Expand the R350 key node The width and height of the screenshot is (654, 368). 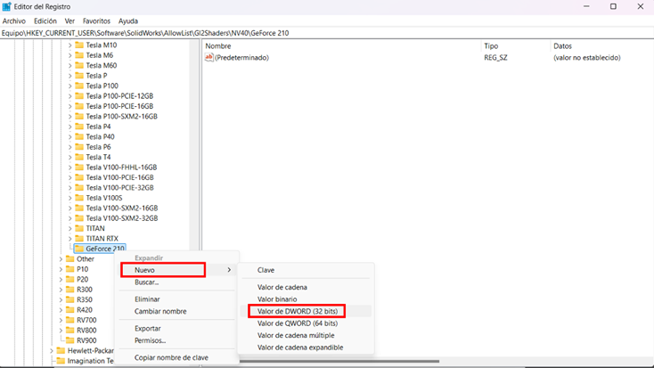click(x=61, y=299)
